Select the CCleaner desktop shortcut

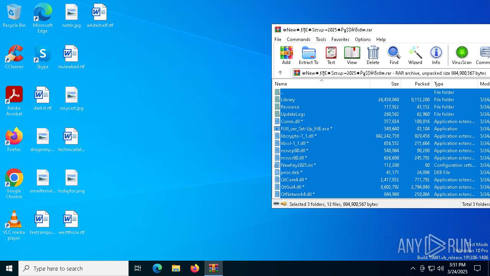(x=14, y=57)
